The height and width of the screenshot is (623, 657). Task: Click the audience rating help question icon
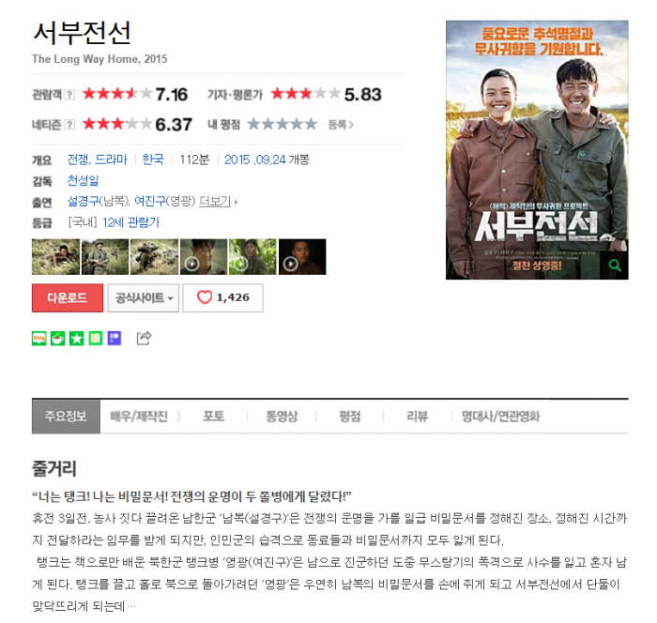[x=70, y=95]
